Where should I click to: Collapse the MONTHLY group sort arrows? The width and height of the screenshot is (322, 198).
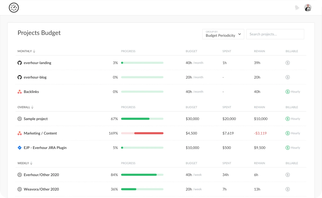click(34, 51)
